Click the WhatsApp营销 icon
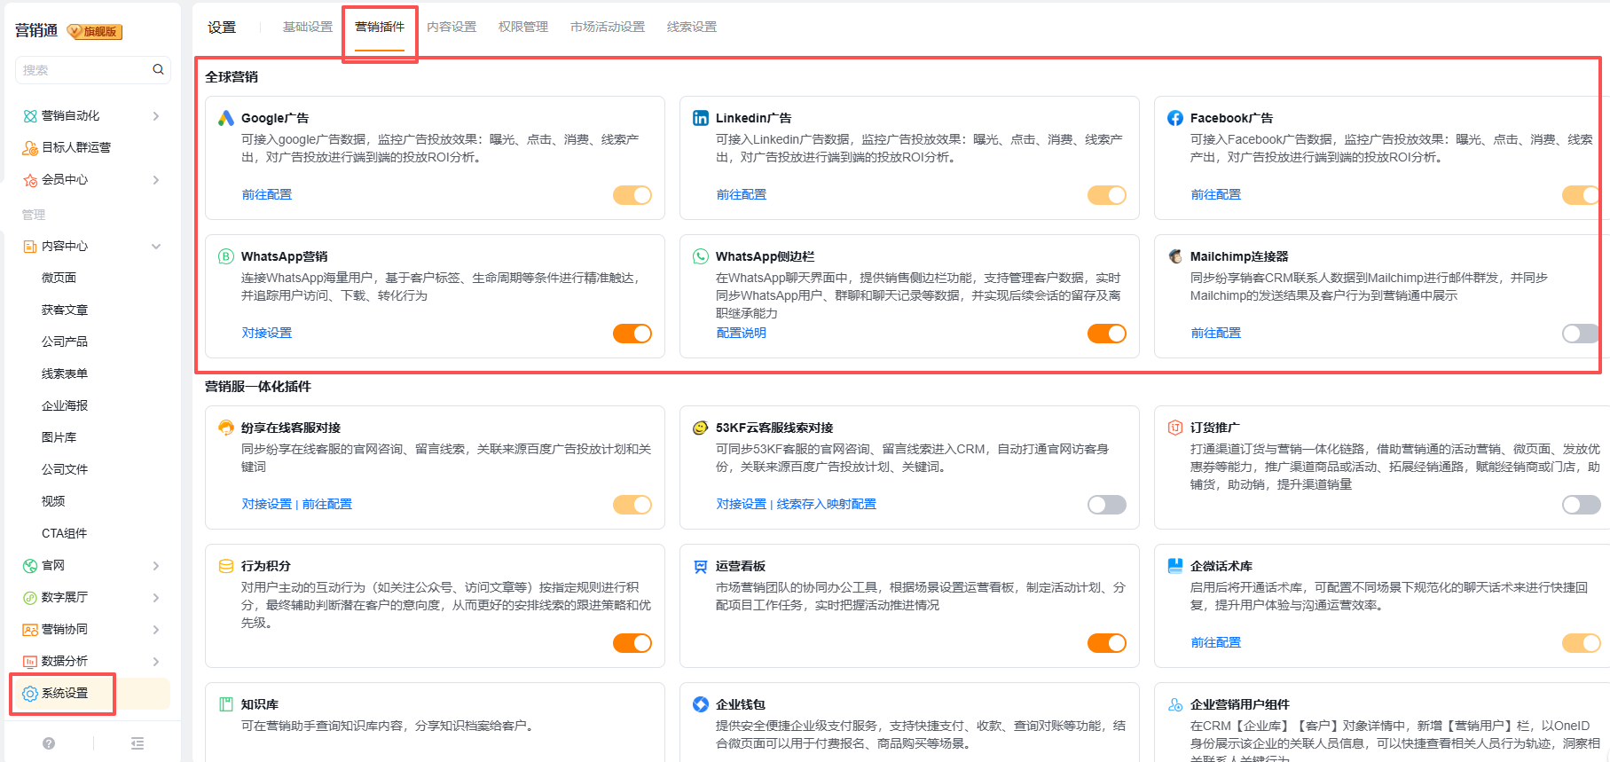The width and height of the screenshot is (1610, 762). click(226, 256)
